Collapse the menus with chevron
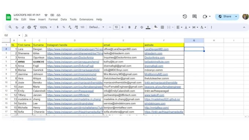The image size is (249, 140). [x=244, y=27]
